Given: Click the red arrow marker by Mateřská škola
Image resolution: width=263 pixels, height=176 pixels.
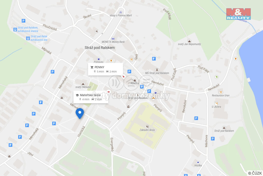Looking at the screenshot, I should 109,92.
